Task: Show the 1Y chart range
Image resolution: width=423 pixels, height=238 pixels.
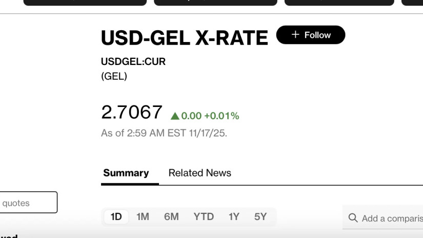Action: click(x=234, y=217)
